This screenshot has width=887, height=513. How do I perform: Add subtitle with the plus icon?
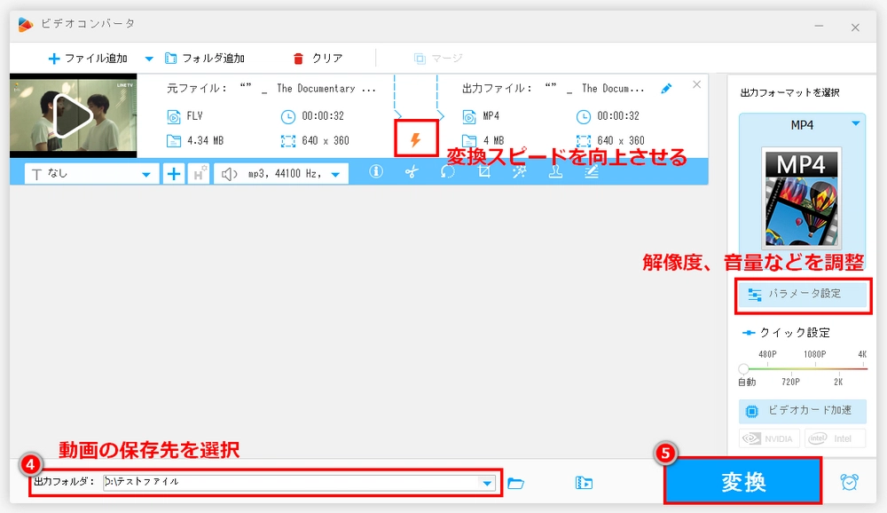(174, 174)
